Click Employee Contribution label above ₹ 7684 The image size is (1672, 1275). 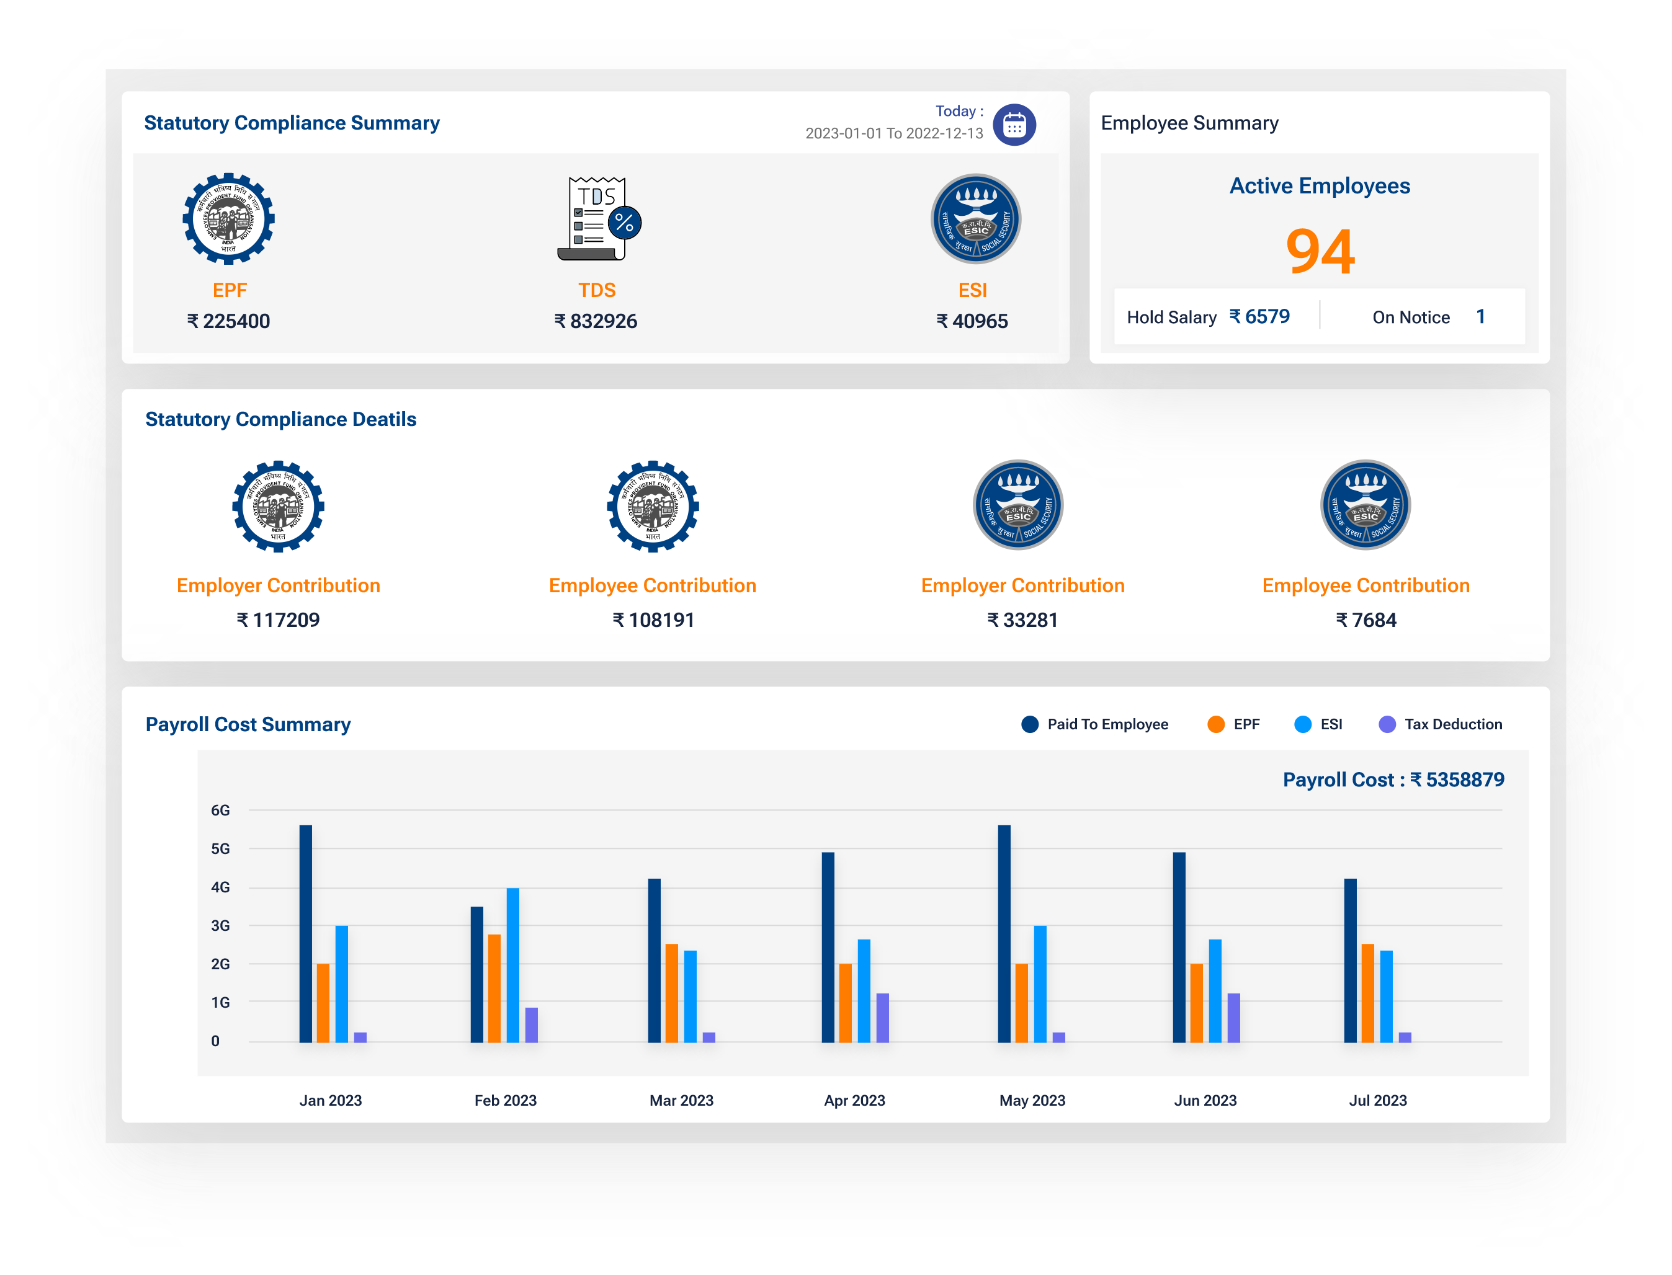(1366, 586)
